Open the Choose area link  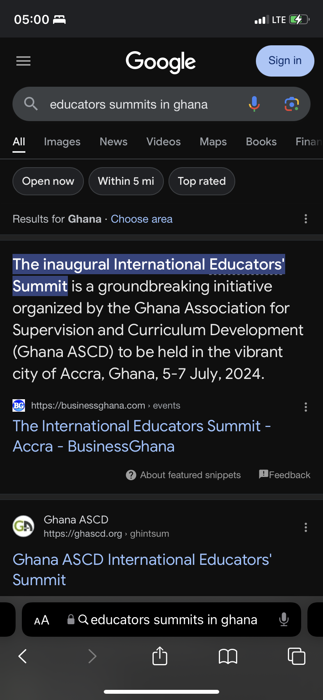pos(142,219)
